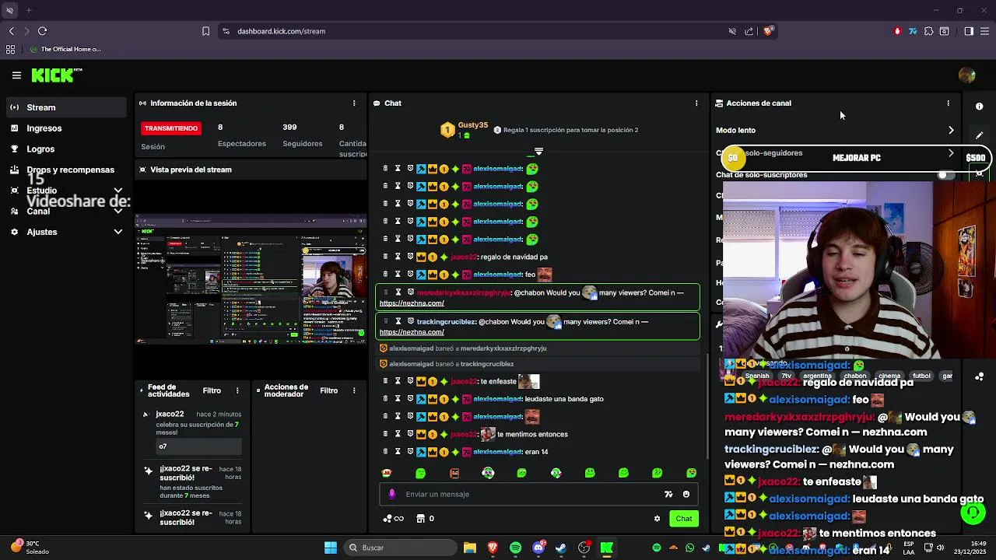Open nezhna.com link in meredarkyxkxaxzlrzpghryju message
The image size is (996, 560).
[x=412, y=303]
